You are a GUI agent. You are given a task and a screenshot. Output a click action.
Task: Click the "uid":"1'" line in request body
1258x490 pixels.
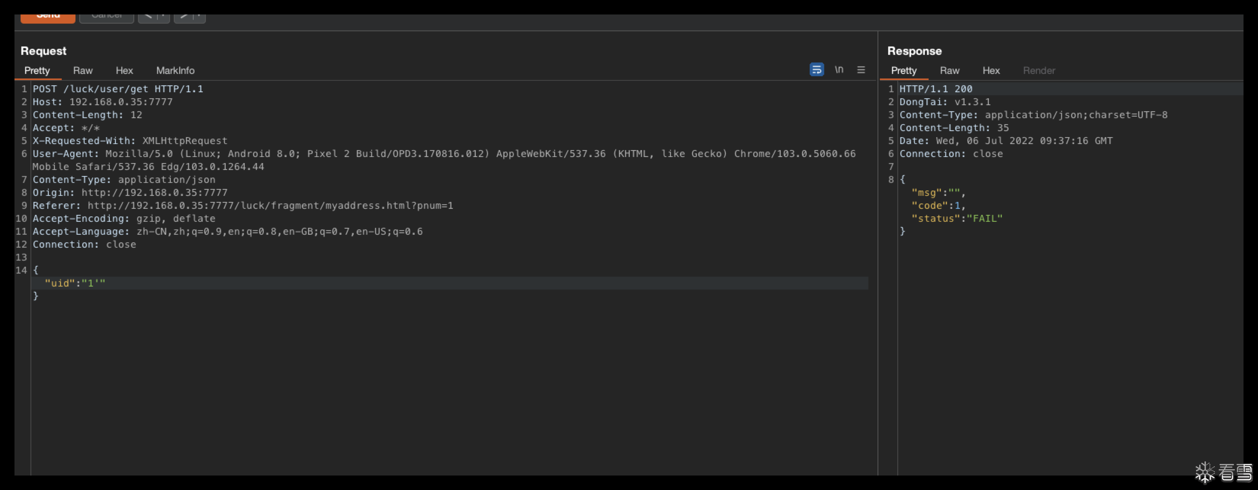75,283
